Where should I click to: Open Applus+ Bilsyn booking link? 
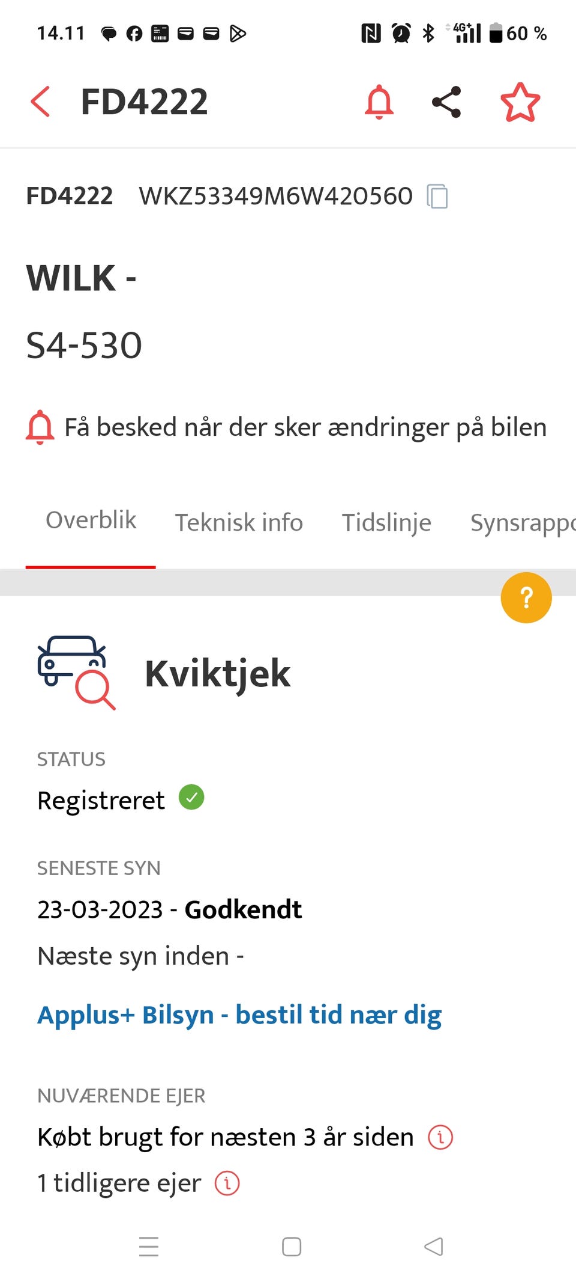point(239,1015)
